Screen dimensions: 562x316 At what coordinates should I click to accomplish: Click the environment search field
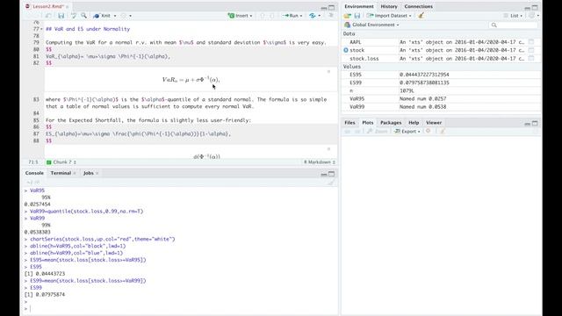(513, 25)
